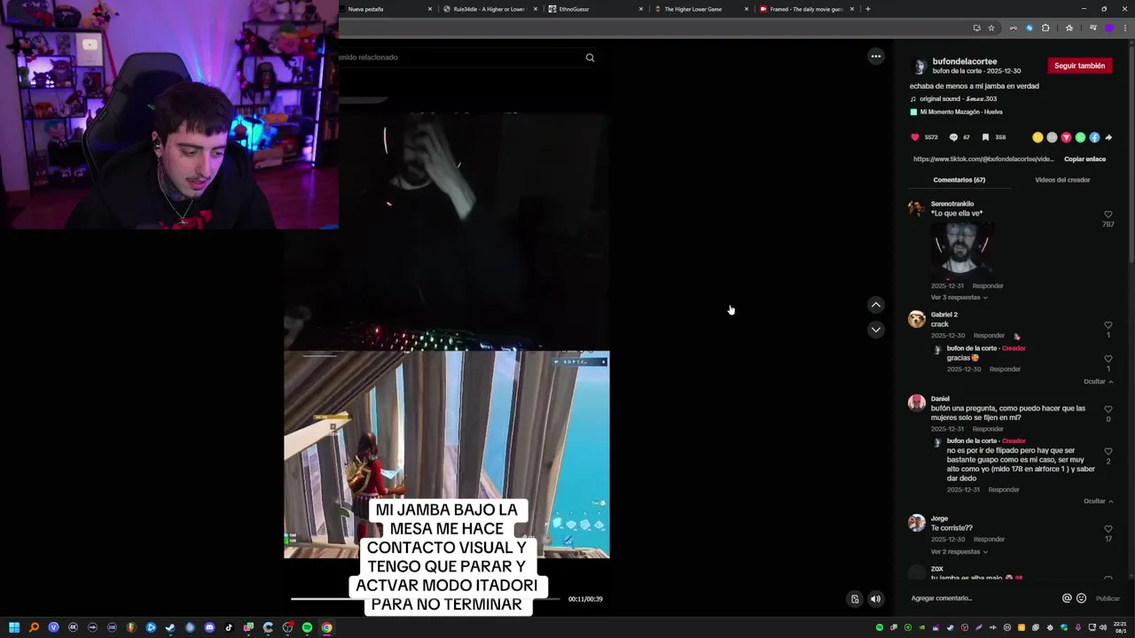Click the yellow share icon
The width and height of the screenshot is (1135, 638).
(x=1037, y=137)
